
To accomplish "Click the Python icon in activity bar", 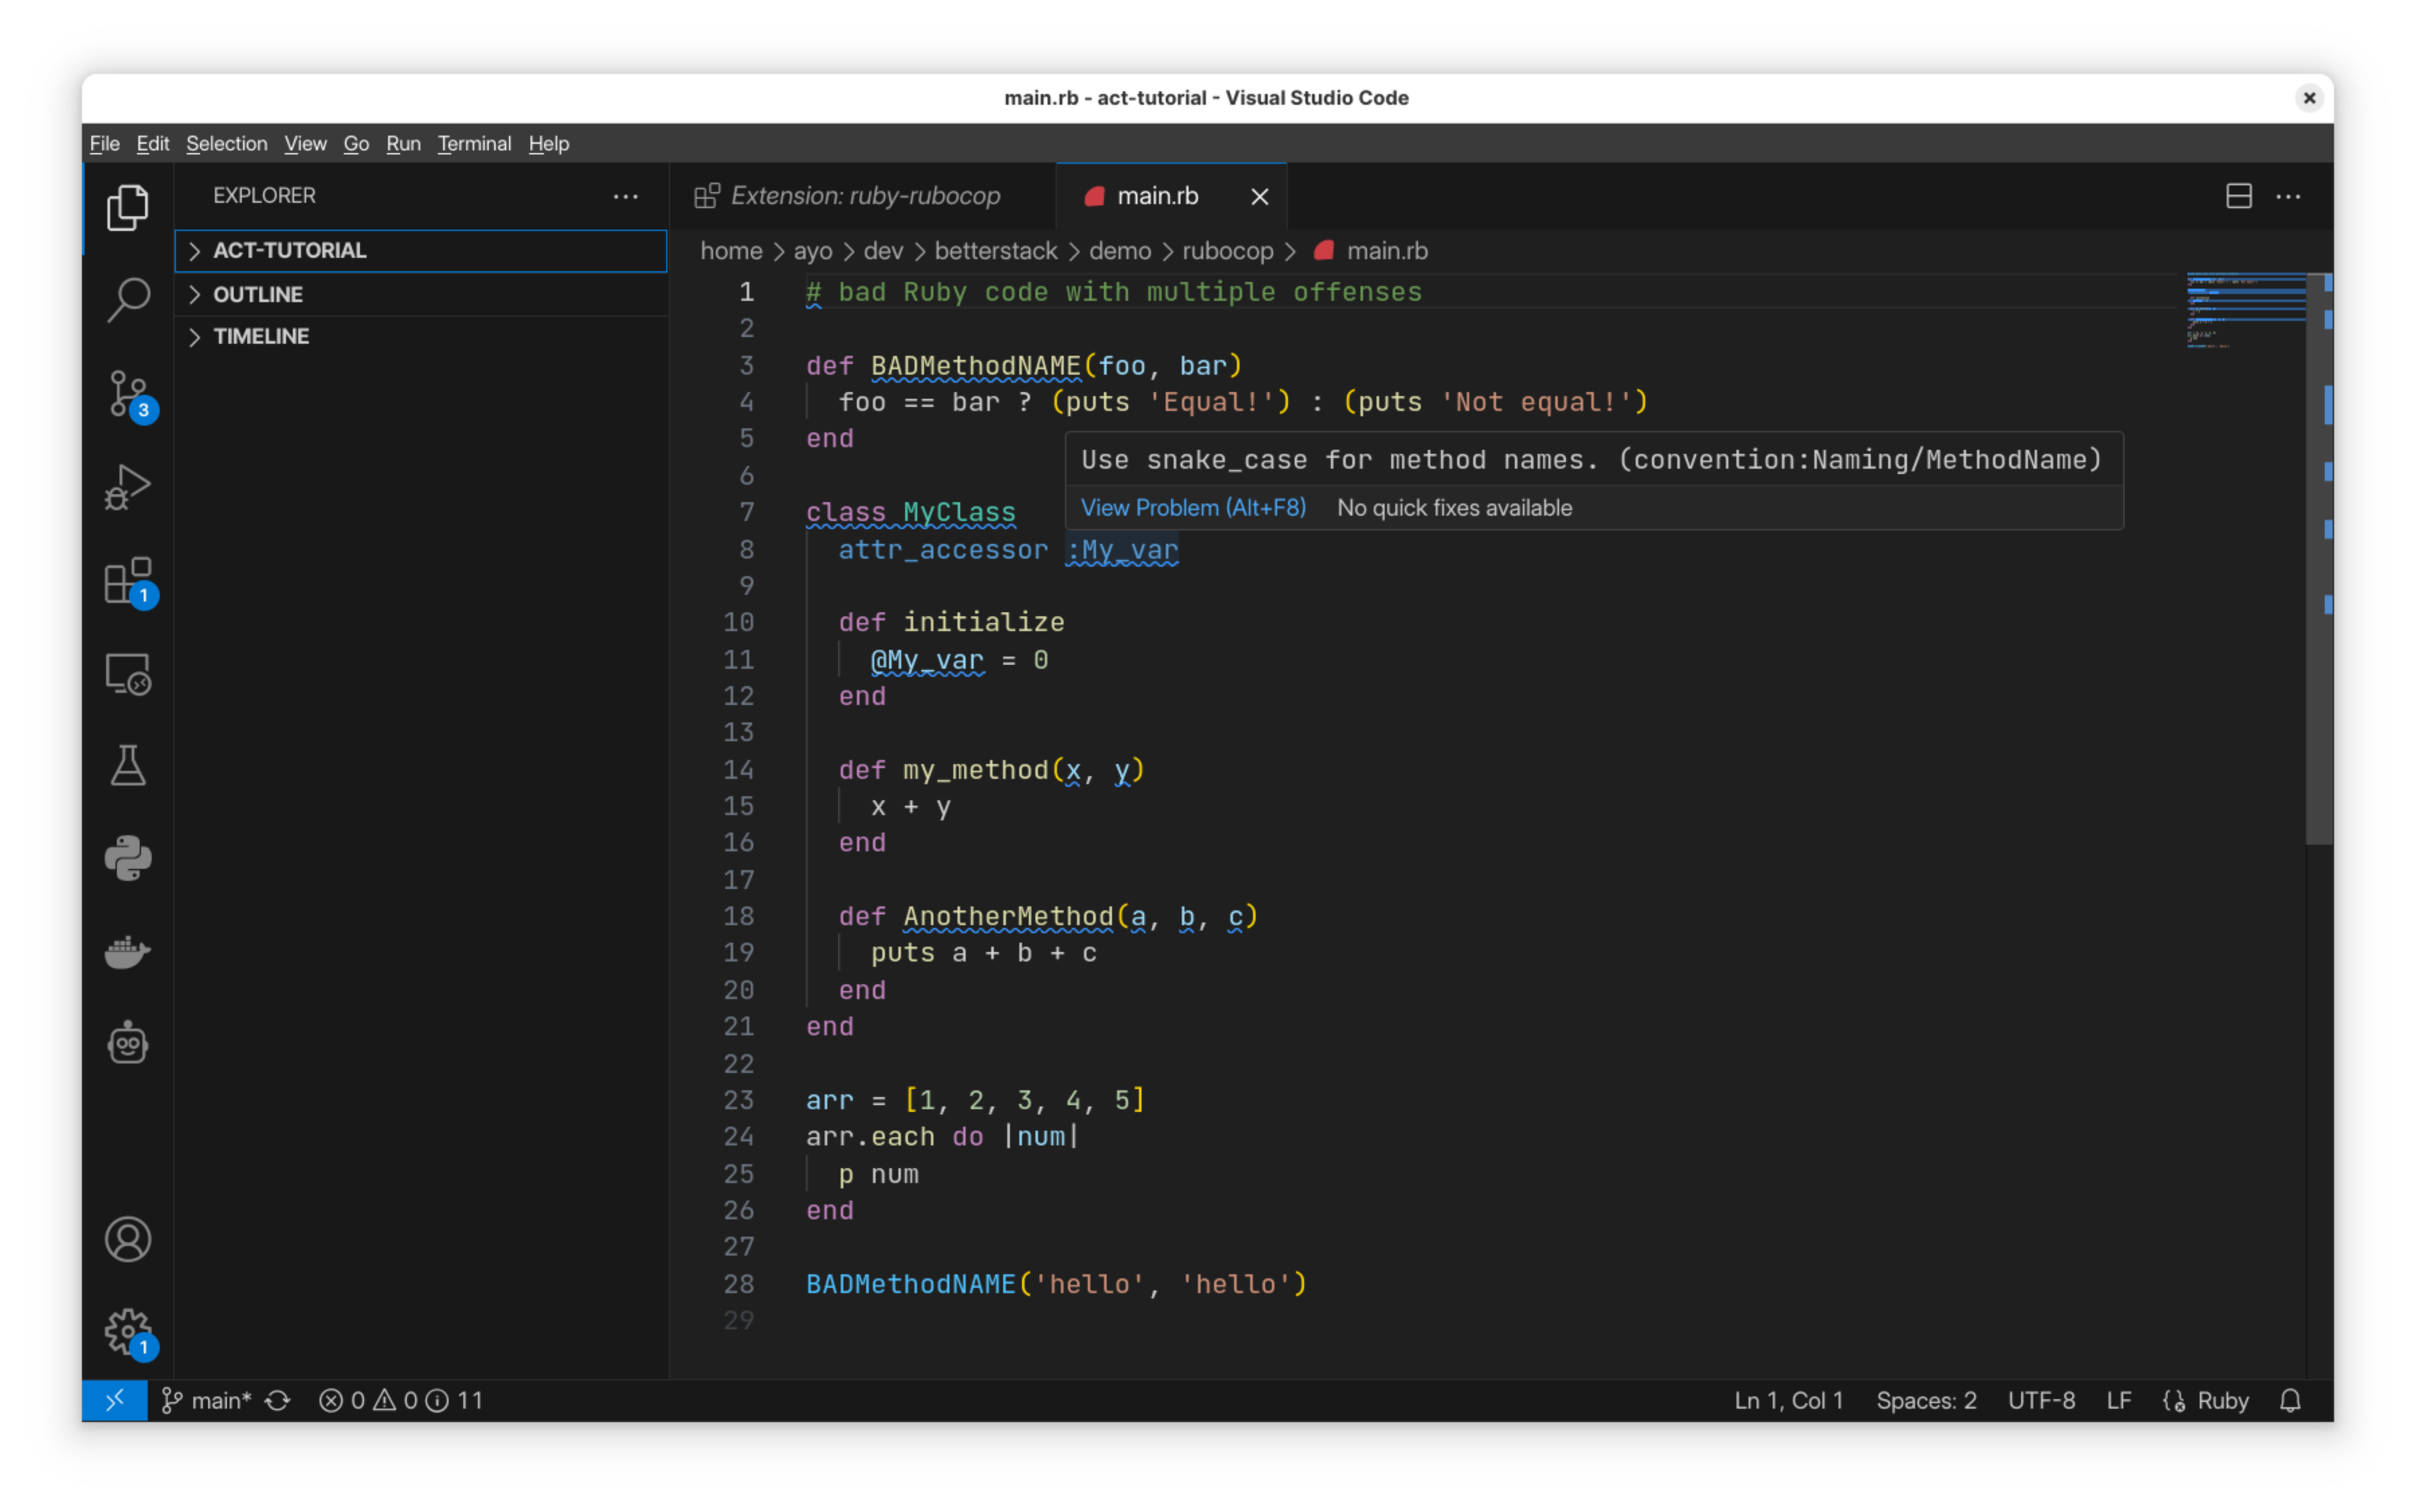I will [128, 858].
